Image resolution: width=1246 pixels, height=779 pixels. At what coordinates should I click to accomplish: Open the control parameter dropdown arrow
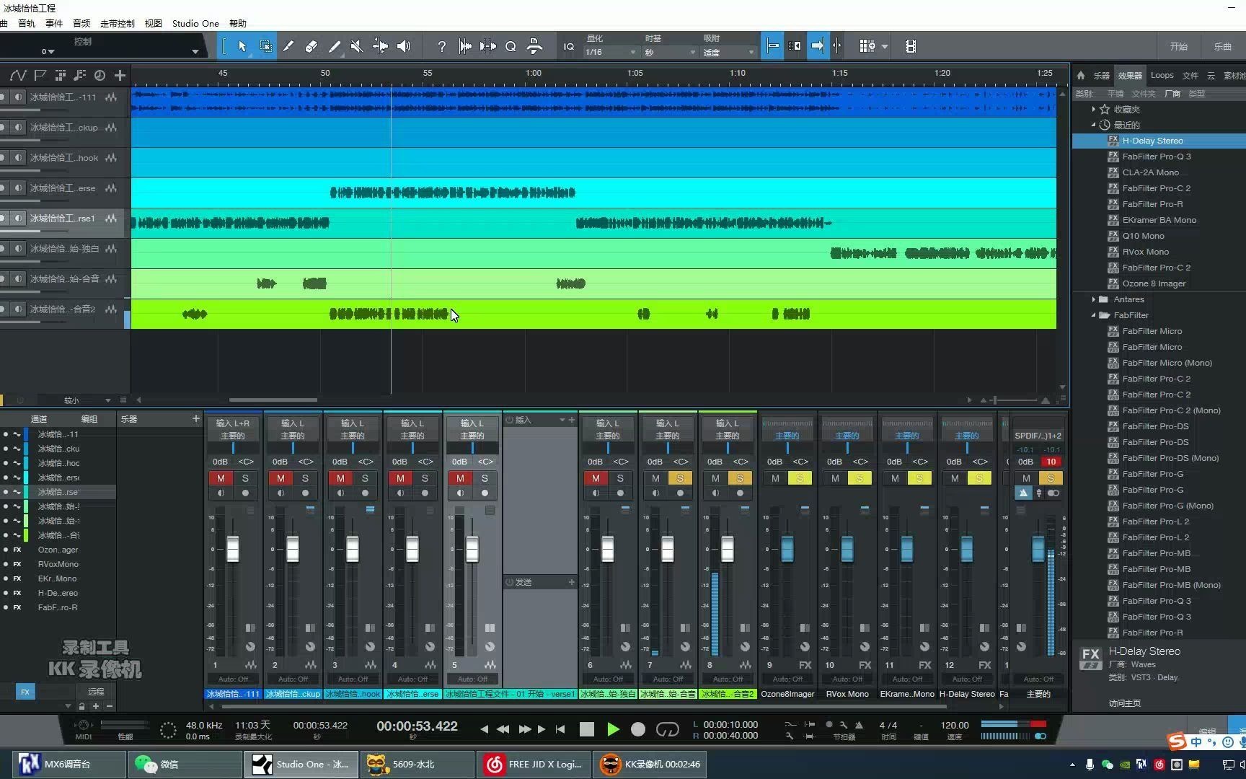(x=195, y=51)
